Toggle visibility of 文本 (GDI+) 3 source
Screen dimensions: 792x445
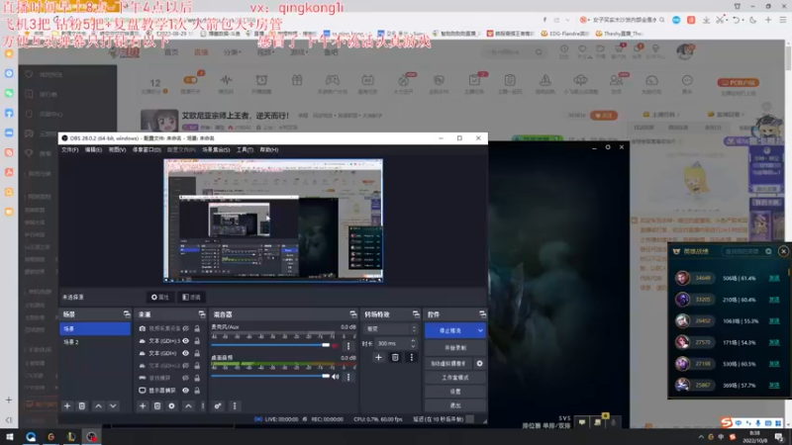click(186, 341)
